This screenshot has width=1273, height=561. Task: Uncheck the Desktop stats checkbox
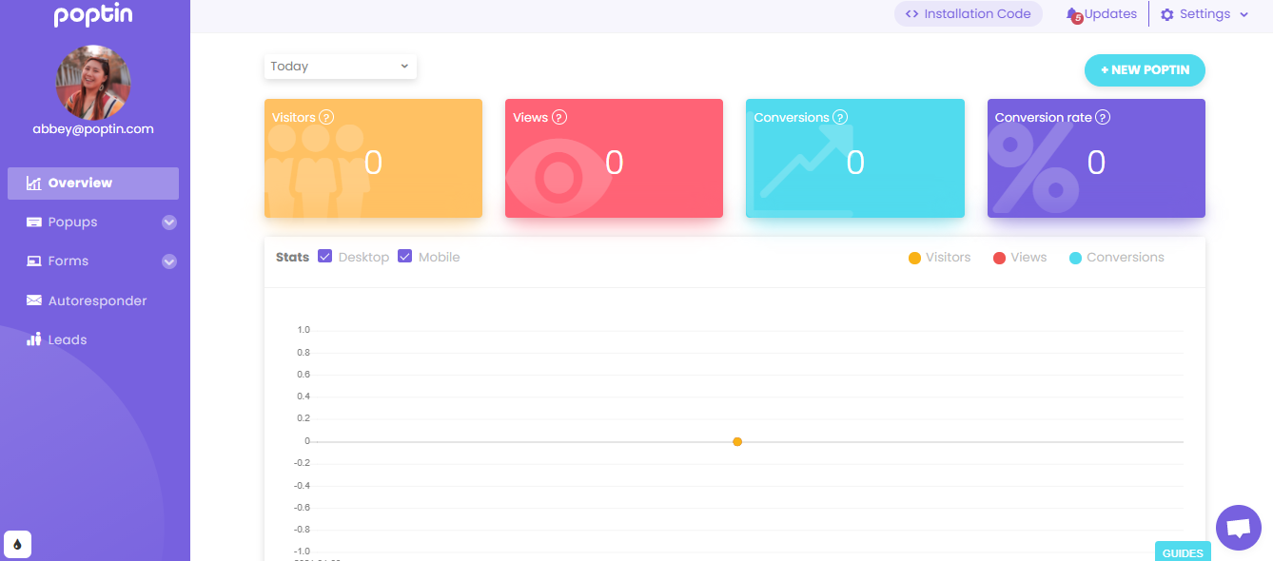pyautogui.click(x=325, y=257)
